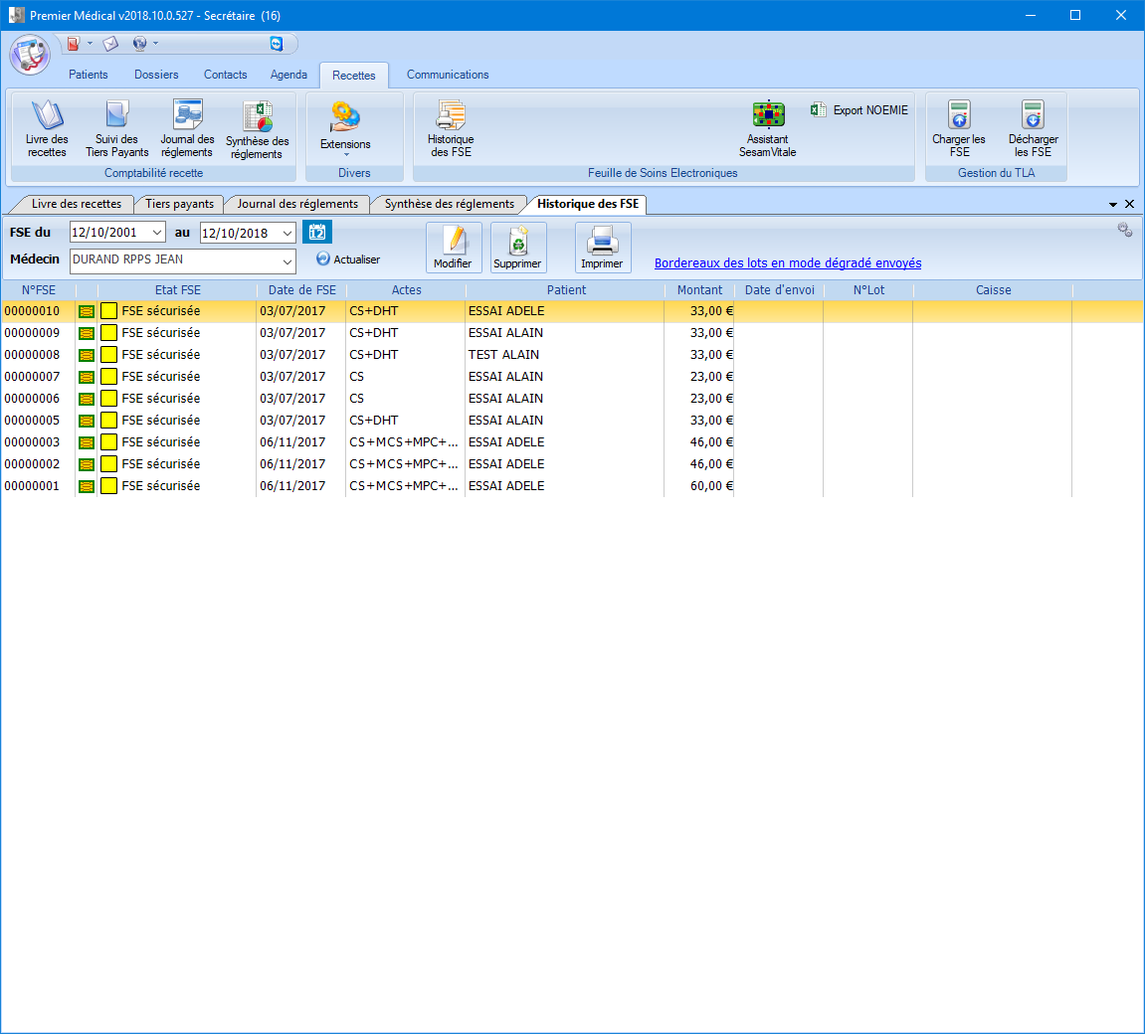The width and height of the screenshot is (1145, 1034).
Task: Open the FSE du start date dropdown
Action: 157,233
